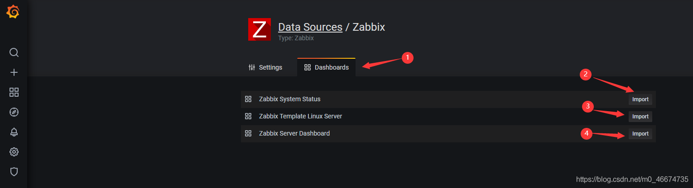Click the Zabbix Server Dashboard row name
The image size is (693, 188).
point(294,133)
